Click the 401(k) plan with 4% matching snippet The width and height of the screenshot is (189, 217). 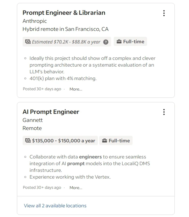[x=63, y=78]
